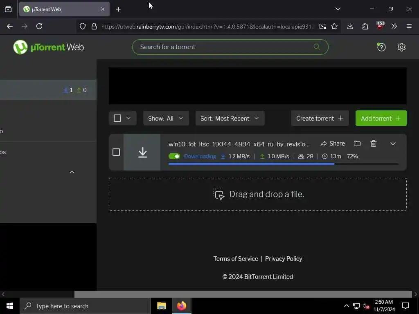Open Terms of Service link
Screen dimensions: 419x314
coord(235,259)
